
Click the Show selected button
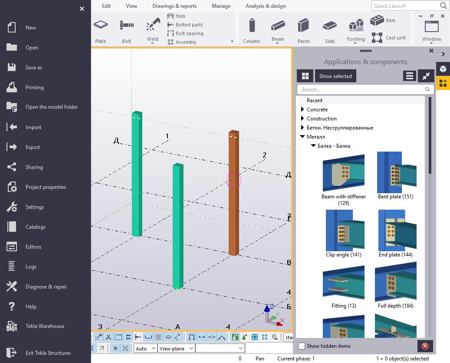point(335,76)
